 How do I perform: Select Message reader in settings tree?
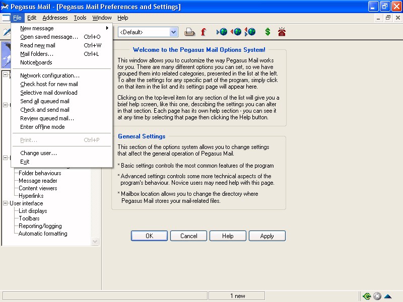38,181
